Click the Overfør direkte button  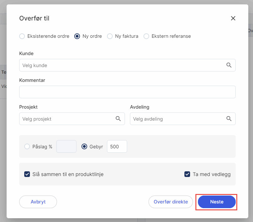(171, 202)
